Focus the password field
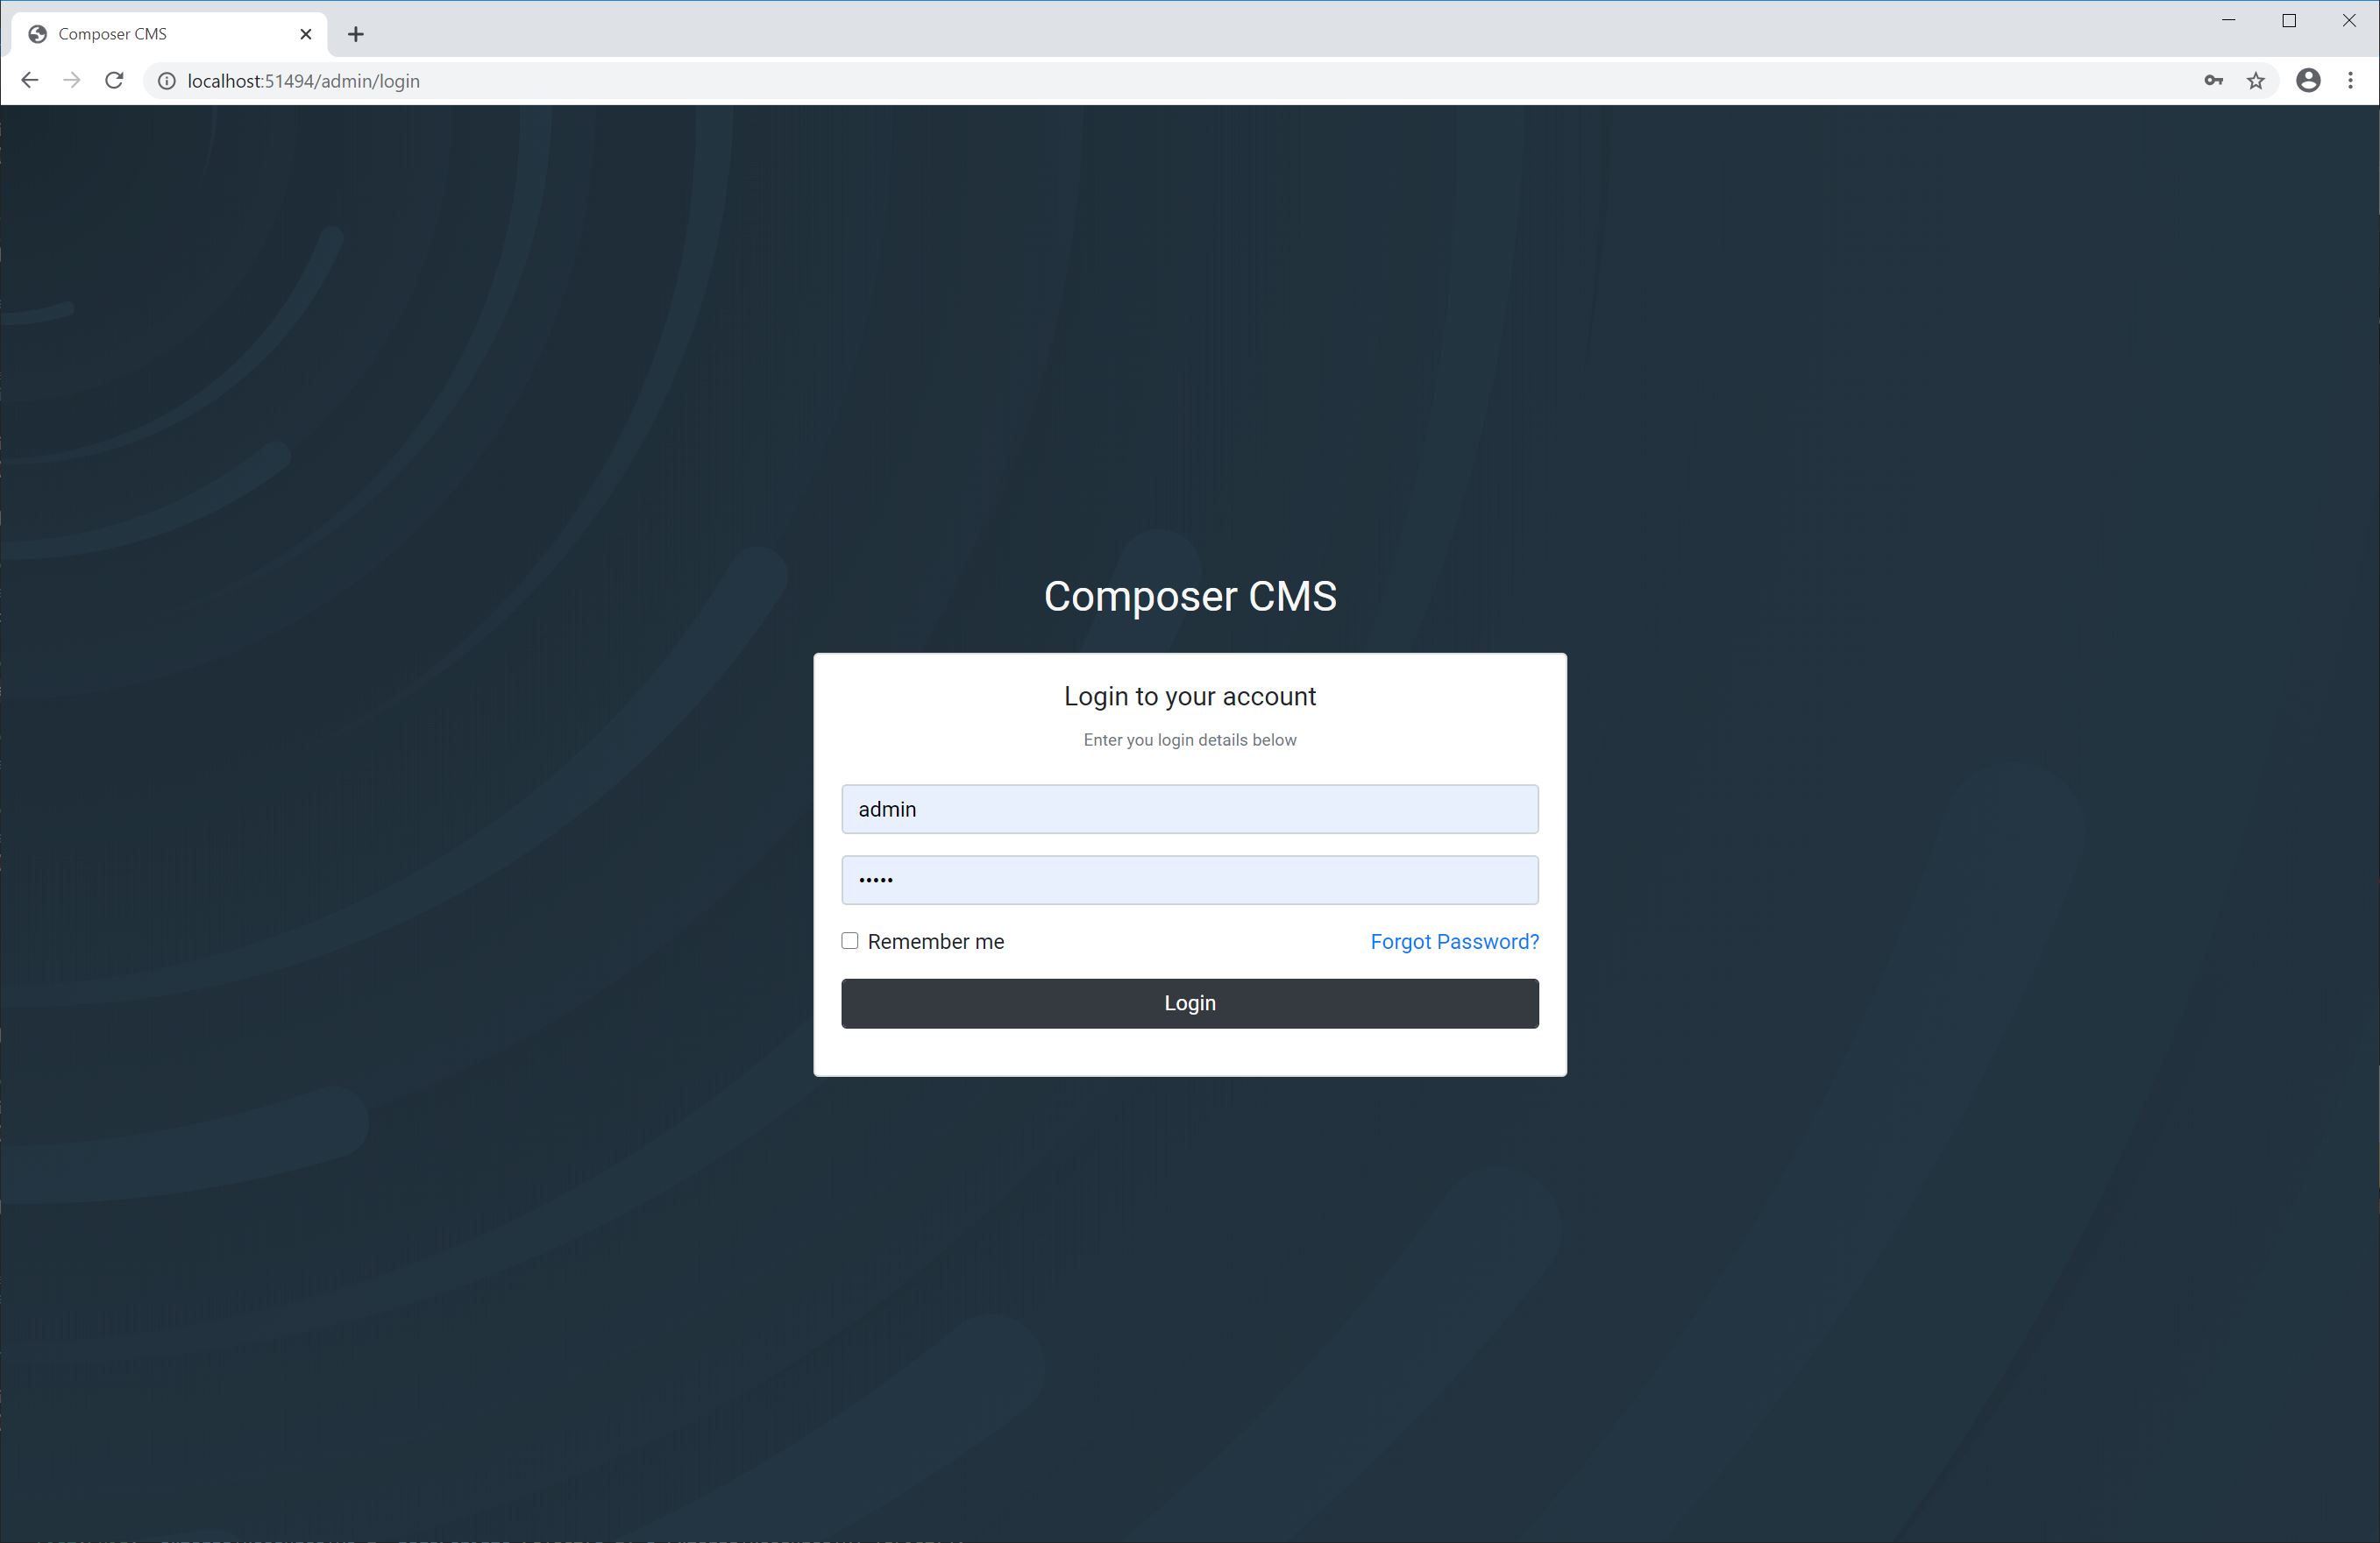This screenshot has height=1543, width=2380. 1189,881
